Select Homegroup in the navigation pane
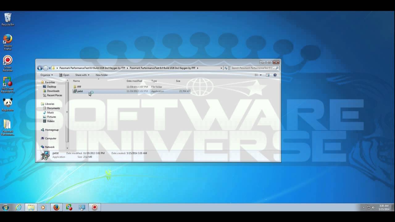 (52, 130)
